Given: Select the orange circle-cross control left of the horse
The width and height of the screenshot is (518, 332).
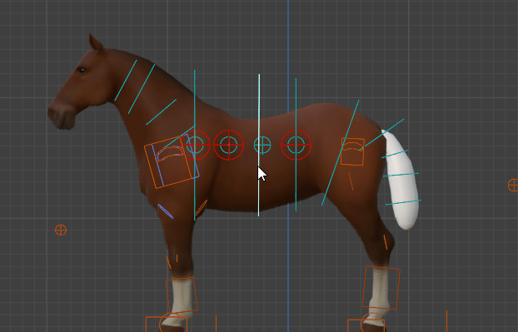Looking at the screenshot, I should tap(61, 230).
